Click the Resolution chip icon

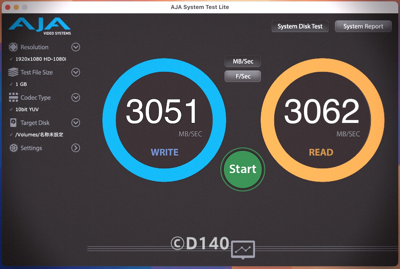coord(13,47)
